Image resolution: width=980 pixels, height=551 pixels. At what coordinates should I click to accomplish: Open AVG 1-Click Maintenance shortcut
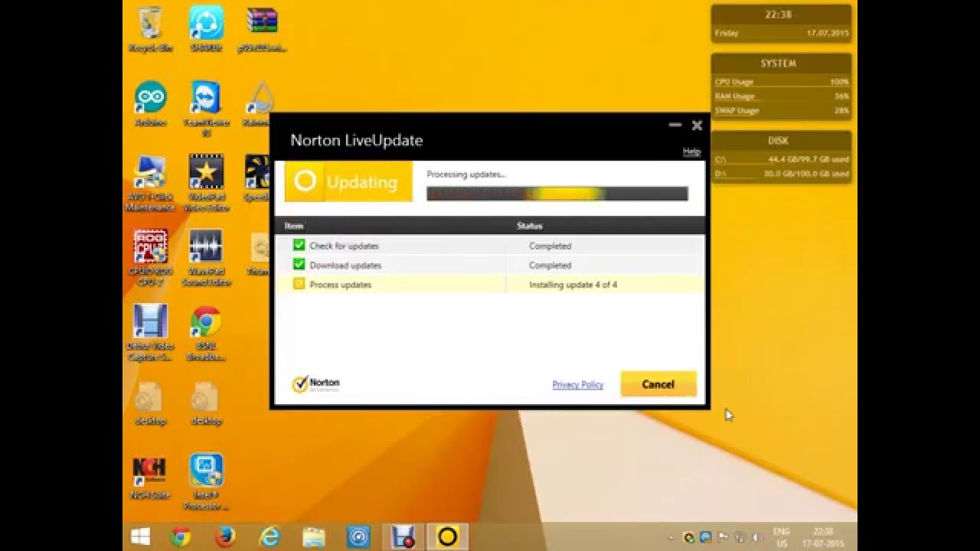click(151, 184)
